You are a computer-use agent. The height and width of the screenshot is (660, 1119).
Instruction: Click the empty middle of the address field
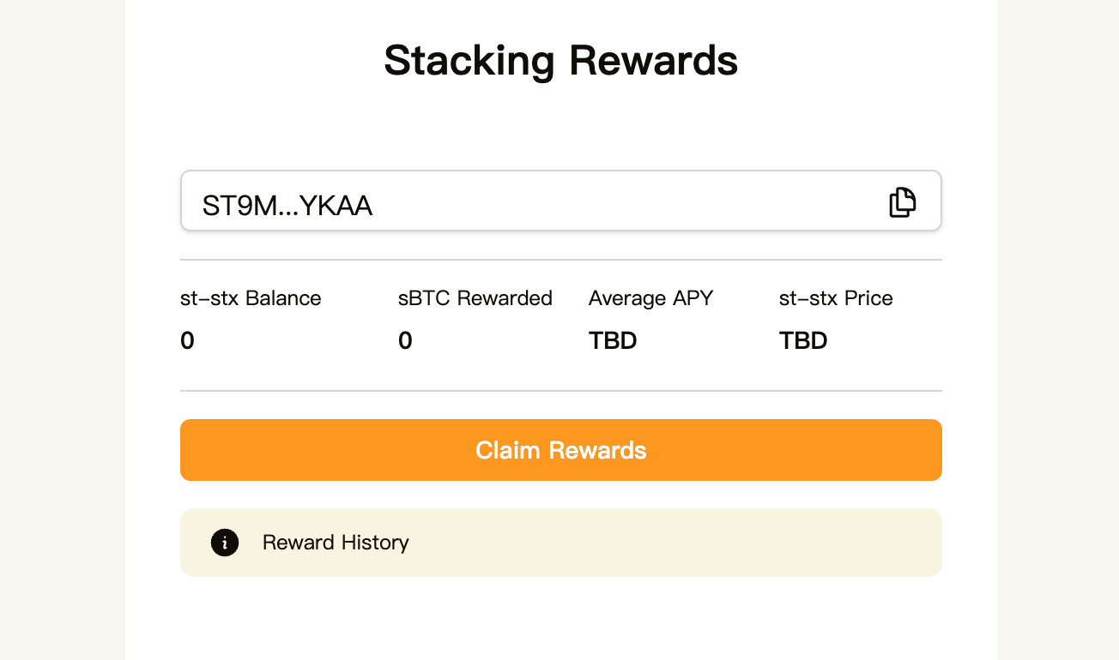click(x=601, y=201)
